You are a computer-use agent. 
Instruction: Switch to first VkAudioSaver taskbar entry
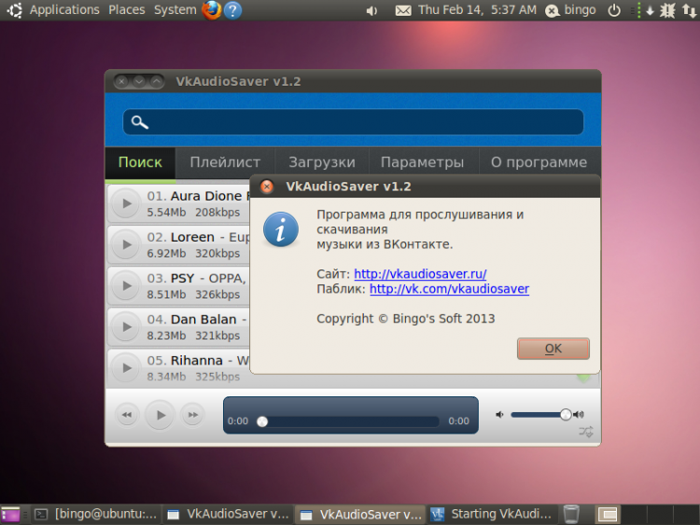228,515
